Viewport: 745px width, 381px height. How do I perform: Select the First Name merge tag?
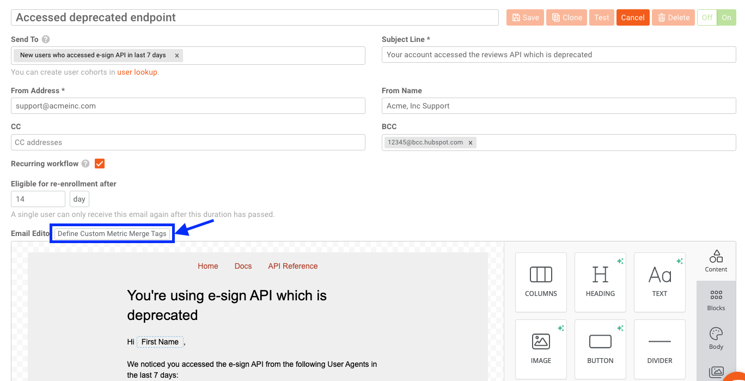(160, 342)
